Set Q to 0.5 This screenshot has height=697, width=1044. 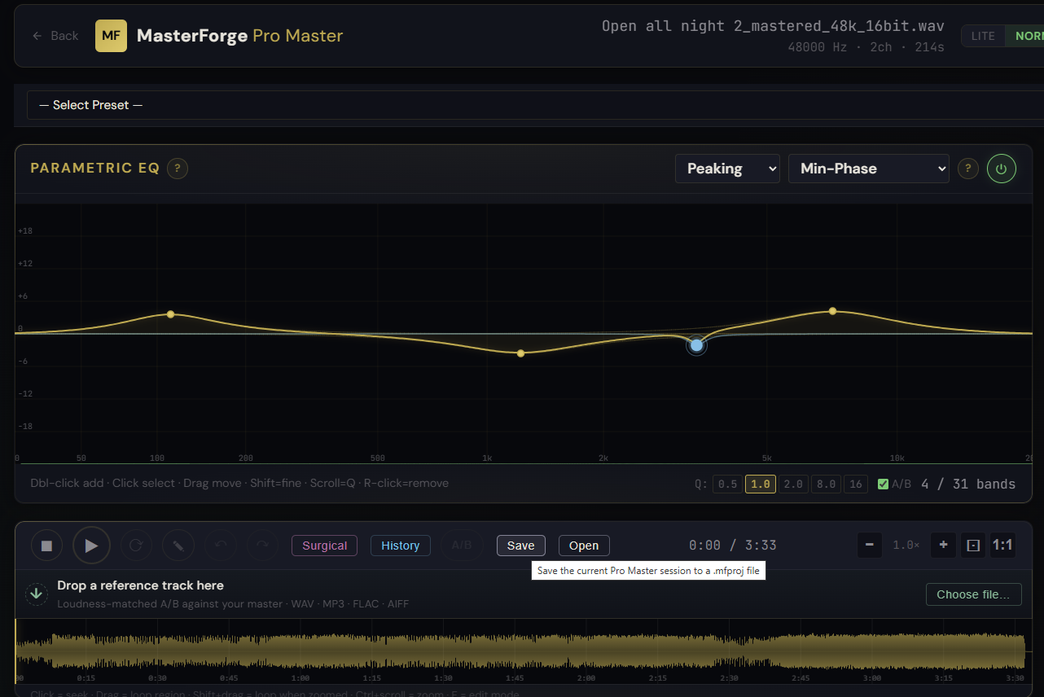pyautogui.click(x=727, y=484)
